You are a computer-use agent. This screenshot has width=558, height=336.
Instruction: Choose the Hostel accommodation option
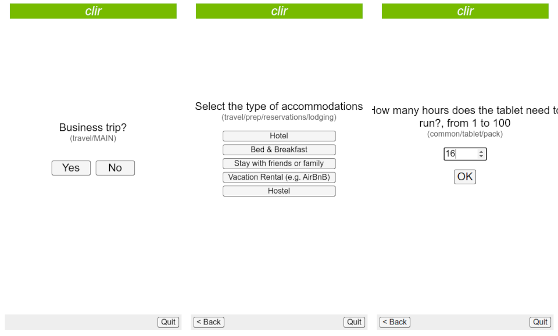click(279, 191)
